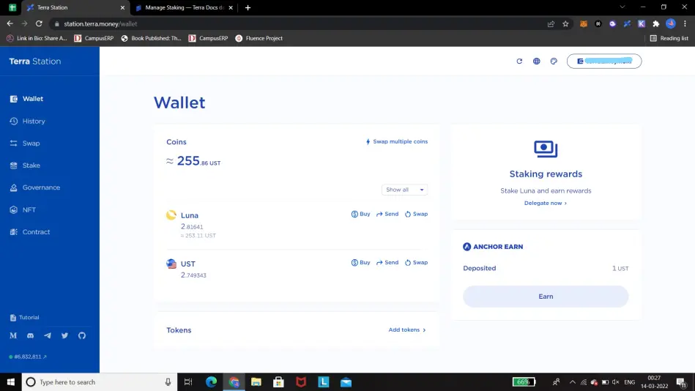Viewport: 695px width, 391px height.
Task: Open the Medium icon link
Action: coord(13,335)
